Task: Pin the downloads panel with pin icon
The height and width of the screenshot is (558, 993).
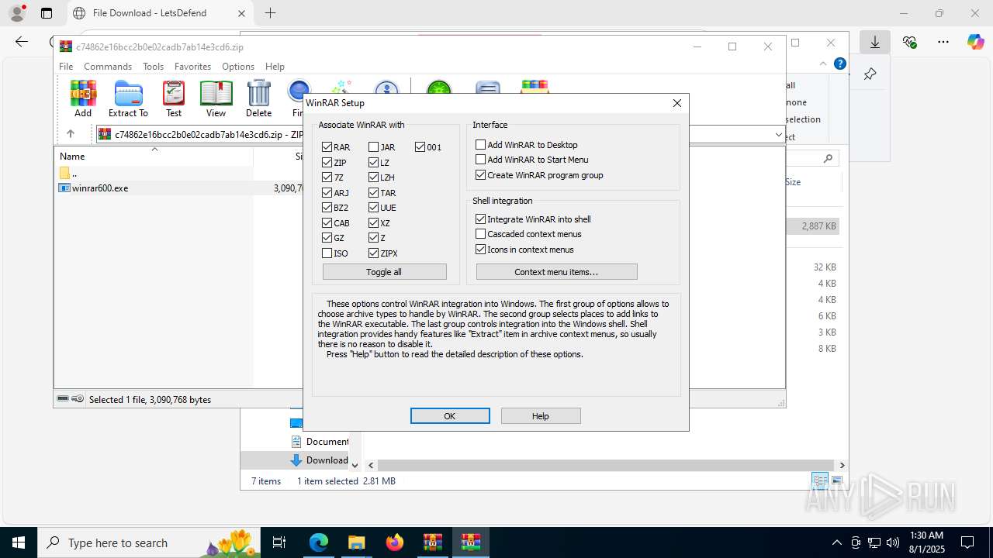Action: click(870, 74)
